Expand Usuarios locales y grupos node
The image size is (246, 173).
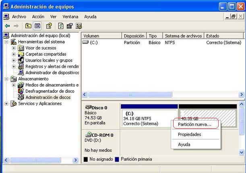(14, 60)
